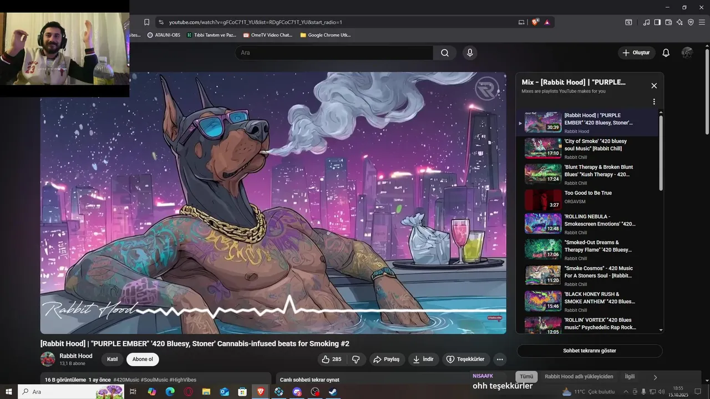
Task: Click the Windows taskbar search box
Action: [x=71, y=392]
